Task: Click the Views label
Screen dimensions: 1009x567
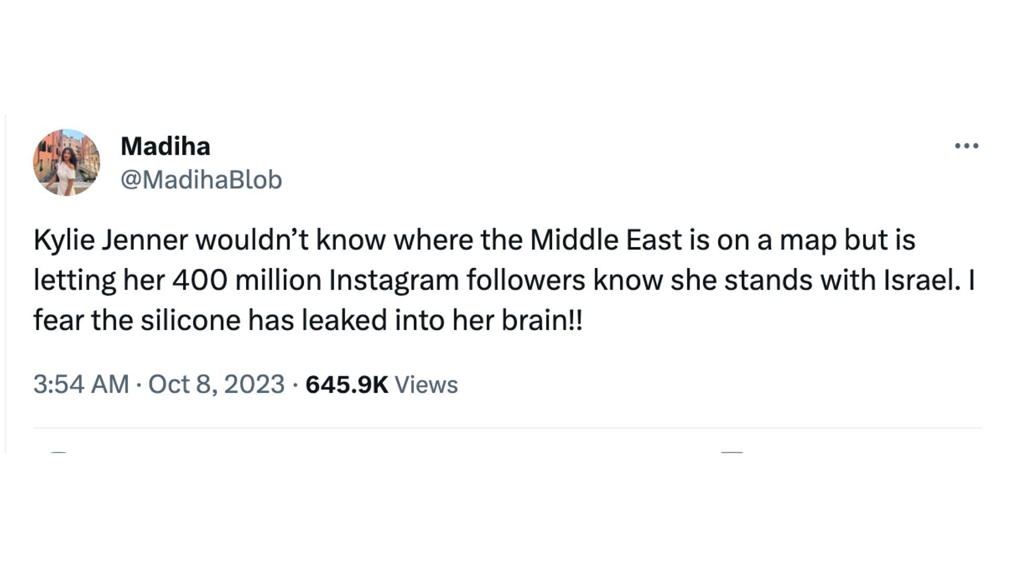Action: (426, 384)
